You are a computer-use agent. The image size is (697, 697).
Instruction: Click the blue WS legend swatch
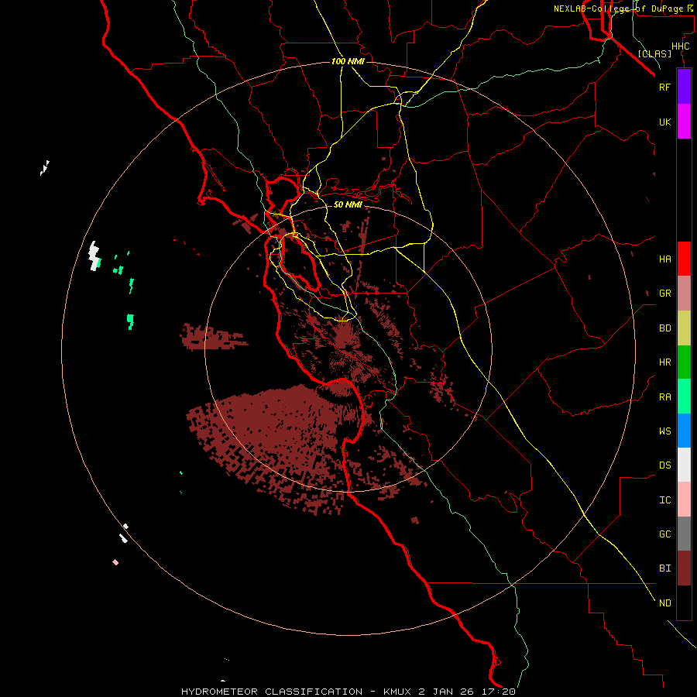click(x=684, y=431)
